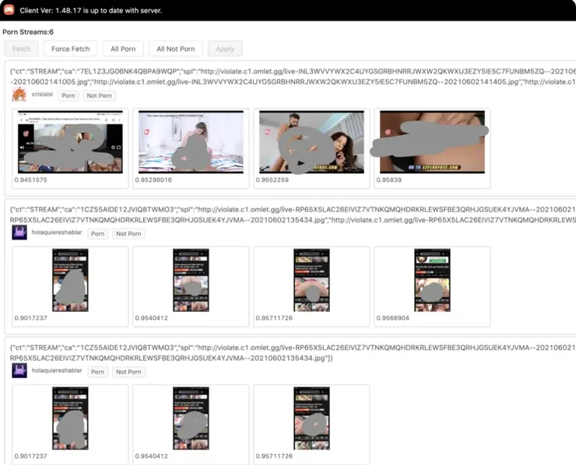Click the score value 0.95298016
576x465 pixels.
click(x=153, y=180)
